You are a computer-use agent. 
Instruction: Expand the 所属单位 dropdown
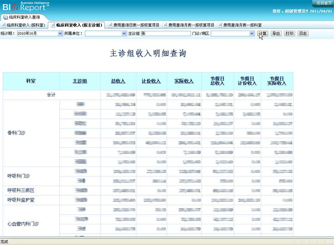tap(124, 33)
